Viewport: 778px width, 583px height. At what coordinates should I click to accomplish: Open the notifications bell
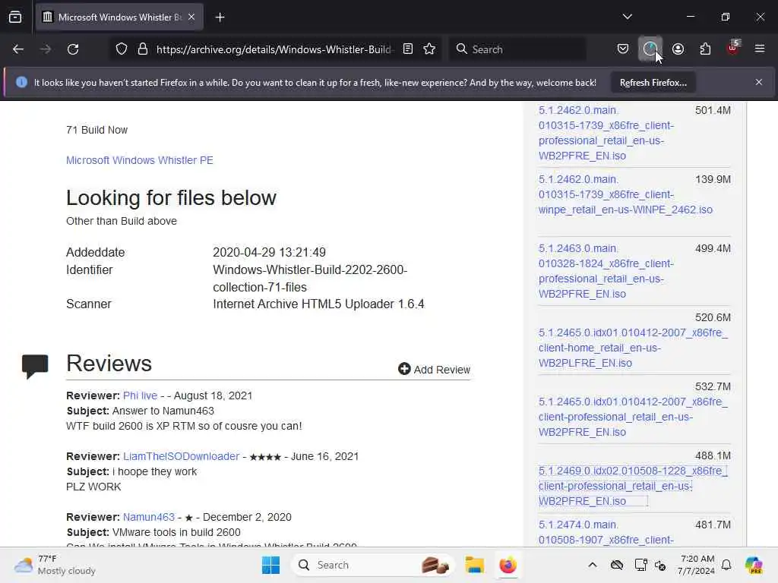[726, 565]
